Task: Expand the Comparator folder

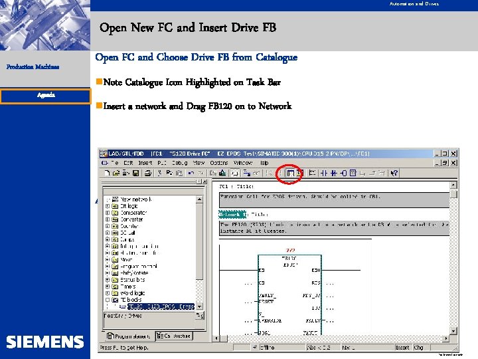Action: pyautogui.click(x=108, y=213)
